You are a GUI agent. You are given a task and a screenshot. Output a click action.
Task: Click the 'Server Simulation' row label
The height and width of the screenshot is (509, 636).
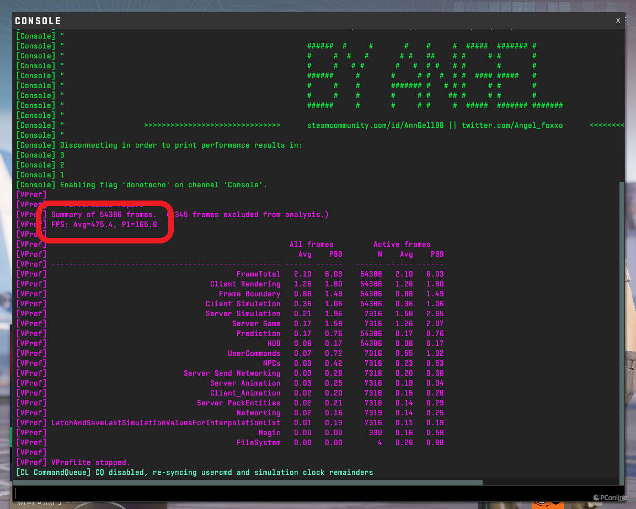point(243,314)
